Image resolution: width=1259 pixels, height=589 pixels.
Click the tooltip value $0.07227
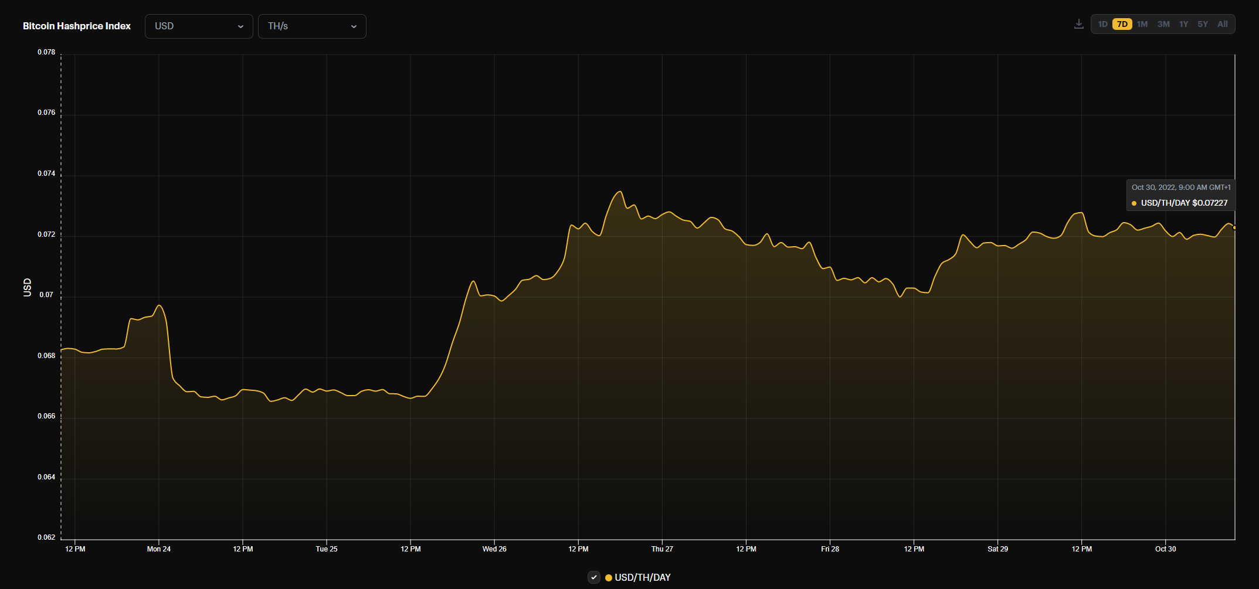pyautogui.click(x=1210, y=203)
